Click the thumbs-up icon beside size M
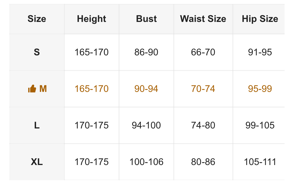This screenshot has width=294, height=188. click(32, 89)
